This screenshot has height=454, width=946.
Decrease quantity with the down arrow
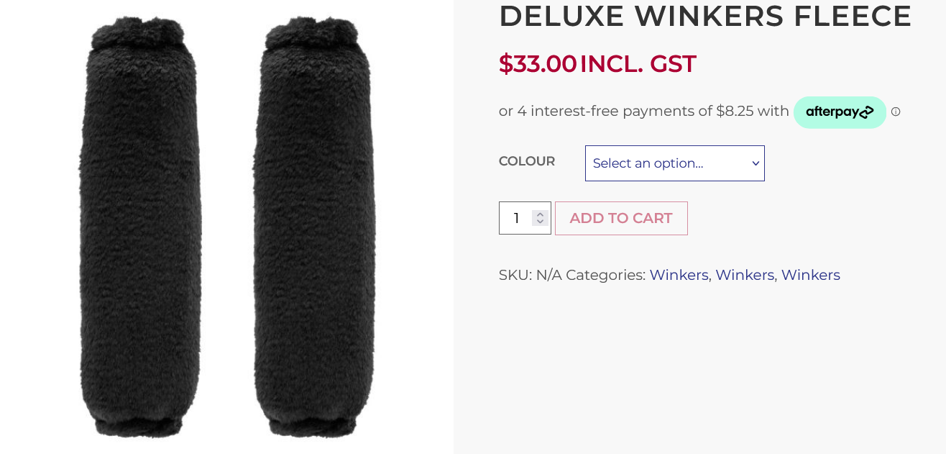click(x=540, y=222)
